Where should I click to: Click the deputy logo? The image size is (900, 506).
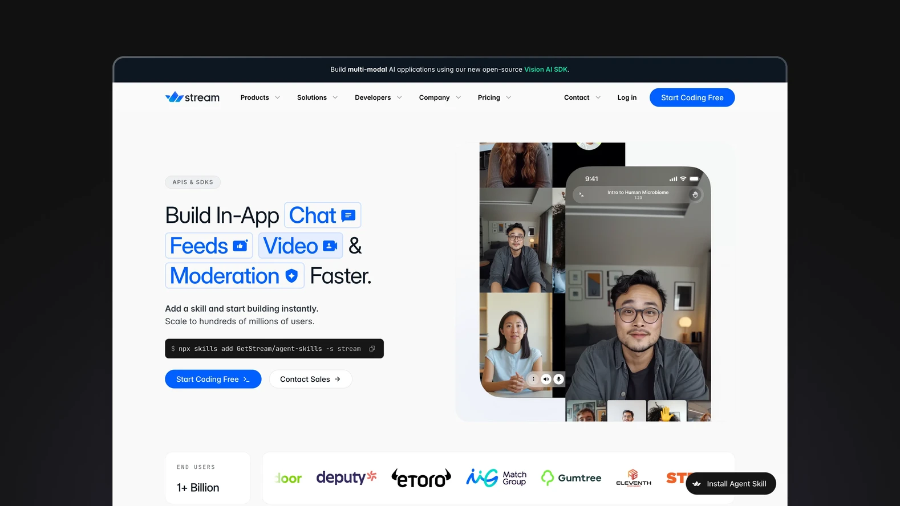pyautogui.click(x=346, y=478)
